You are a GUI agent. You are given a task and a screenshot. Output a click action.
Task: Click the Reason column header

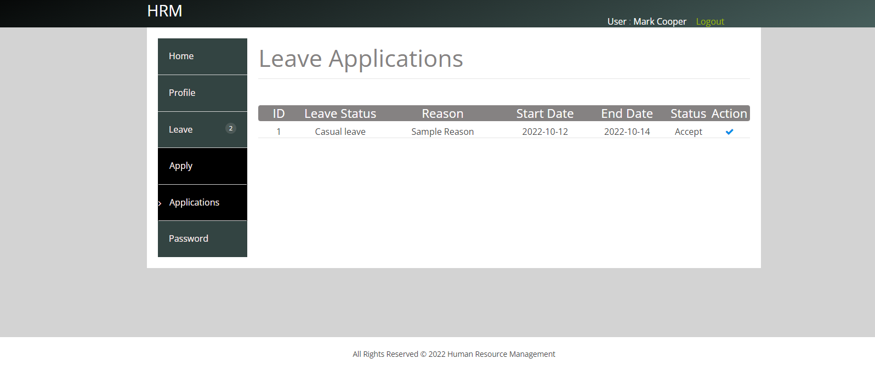coord(442,113)
